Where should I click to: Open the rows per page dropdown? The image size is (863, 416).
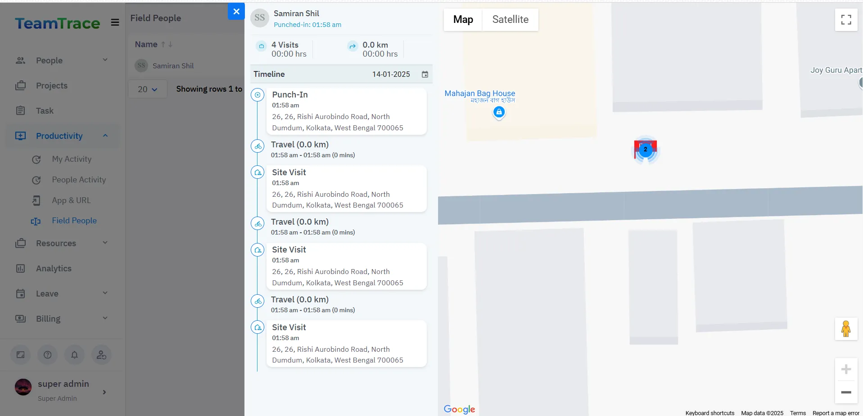tap(147, 89)
